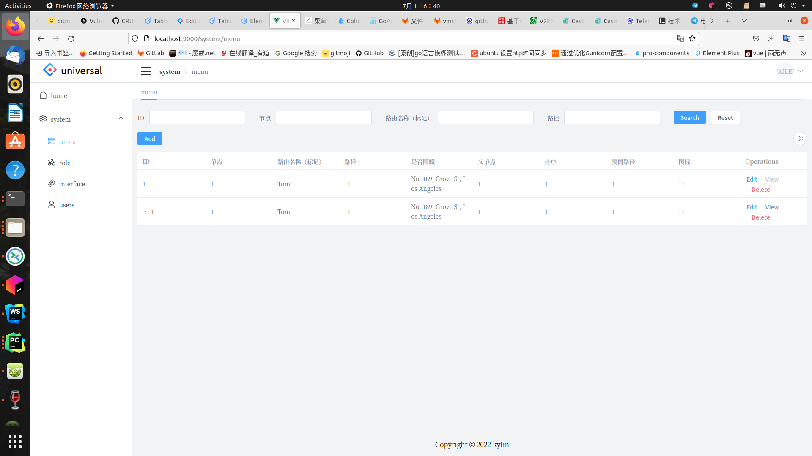Open the interface section in the sidebar
The image size is (812, 456).
coord(71,184)
